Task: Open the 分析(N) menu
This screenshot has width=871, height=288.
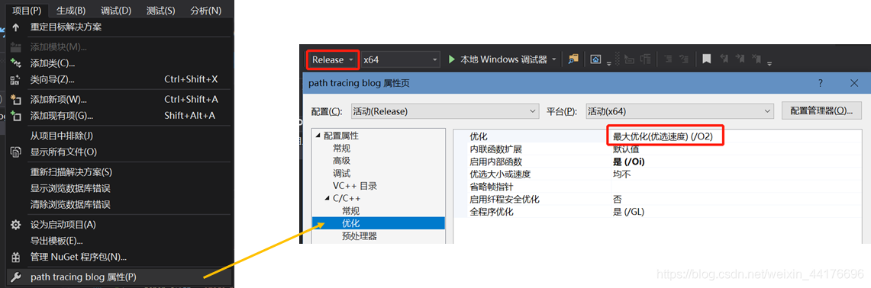Action: click(205, 10)
